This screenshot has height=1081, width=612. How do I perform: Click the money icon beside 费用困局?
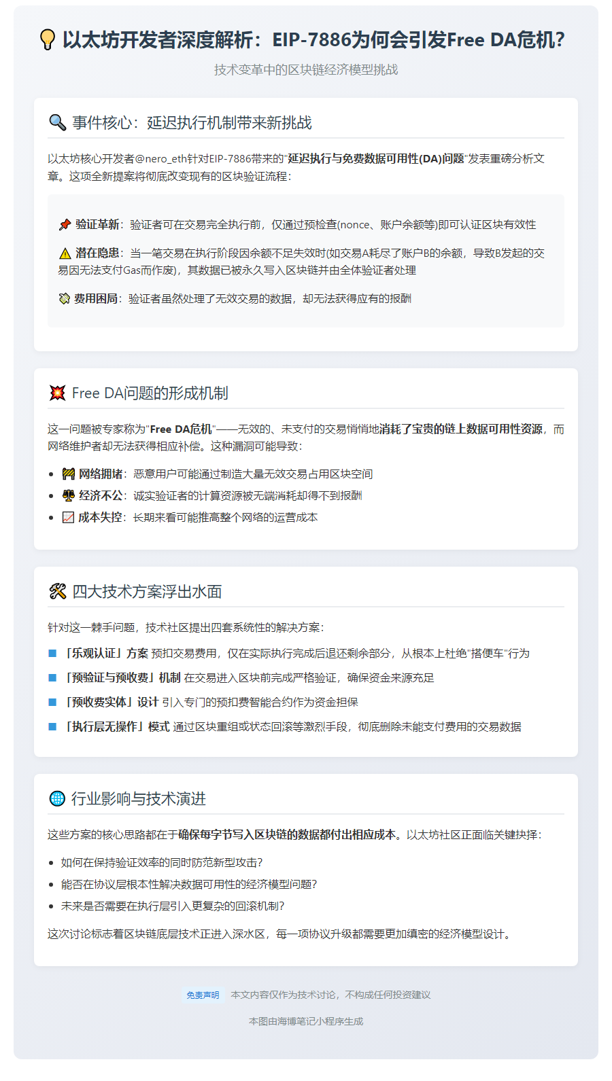64,298
